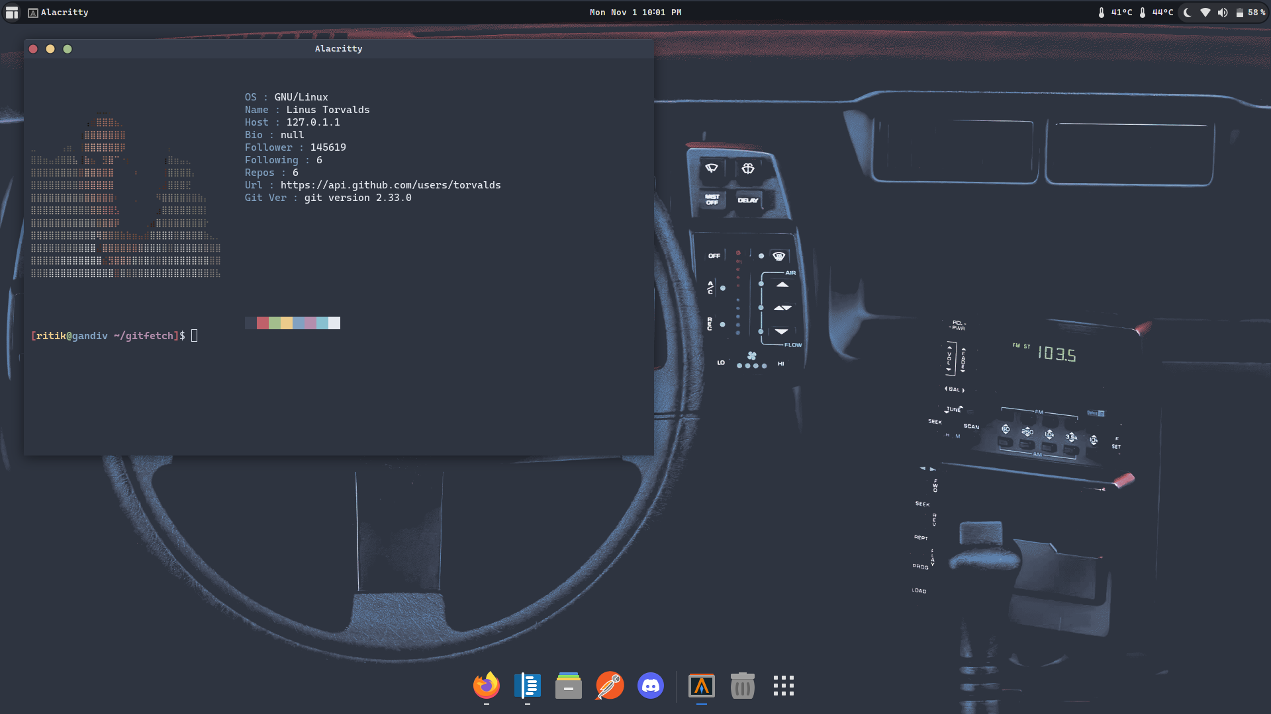Open the file manager from the dock
This screenshot has height=714, width=1271.
click(x=569, y=686)
